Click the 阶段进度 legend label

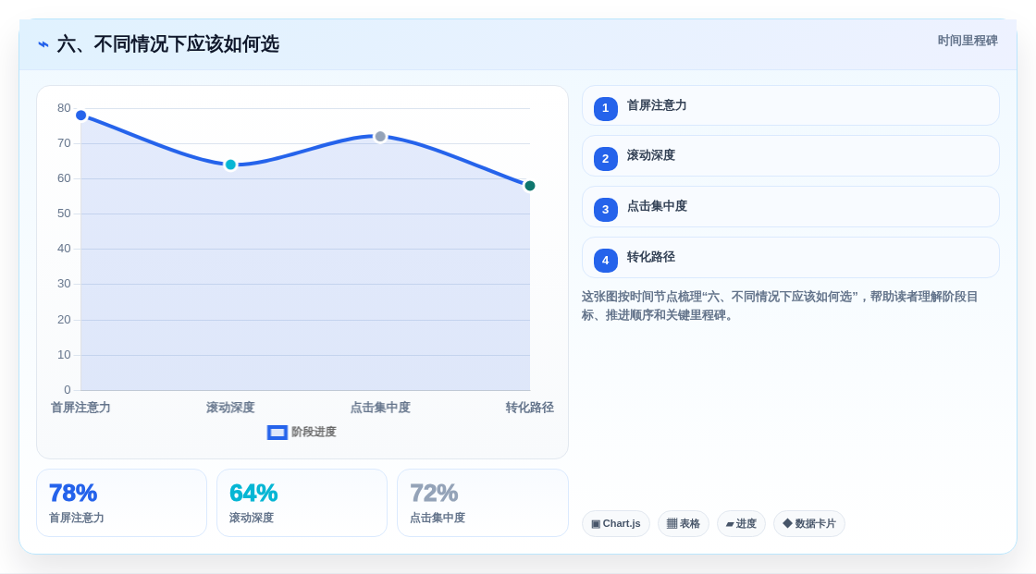314,432
